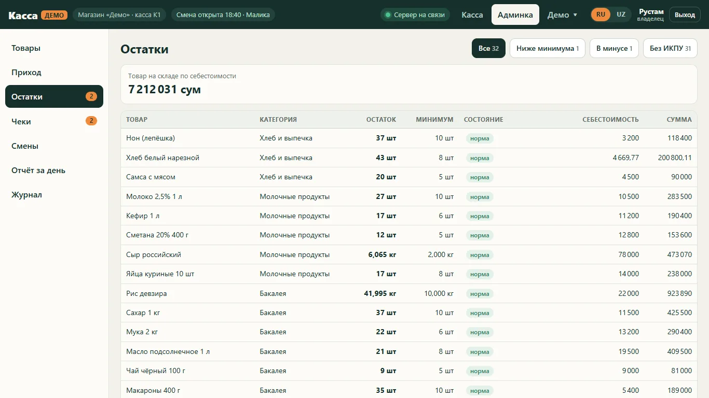Viewport: 709px width, 398px height.
Task: Click the total stock value 7 212 031 сум
Action: tap(165, 90)
